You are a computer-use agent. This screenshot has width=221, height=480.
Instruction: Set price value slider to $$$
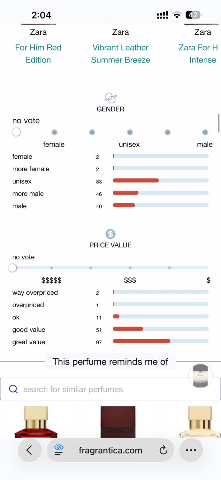(x=130, y=268)
